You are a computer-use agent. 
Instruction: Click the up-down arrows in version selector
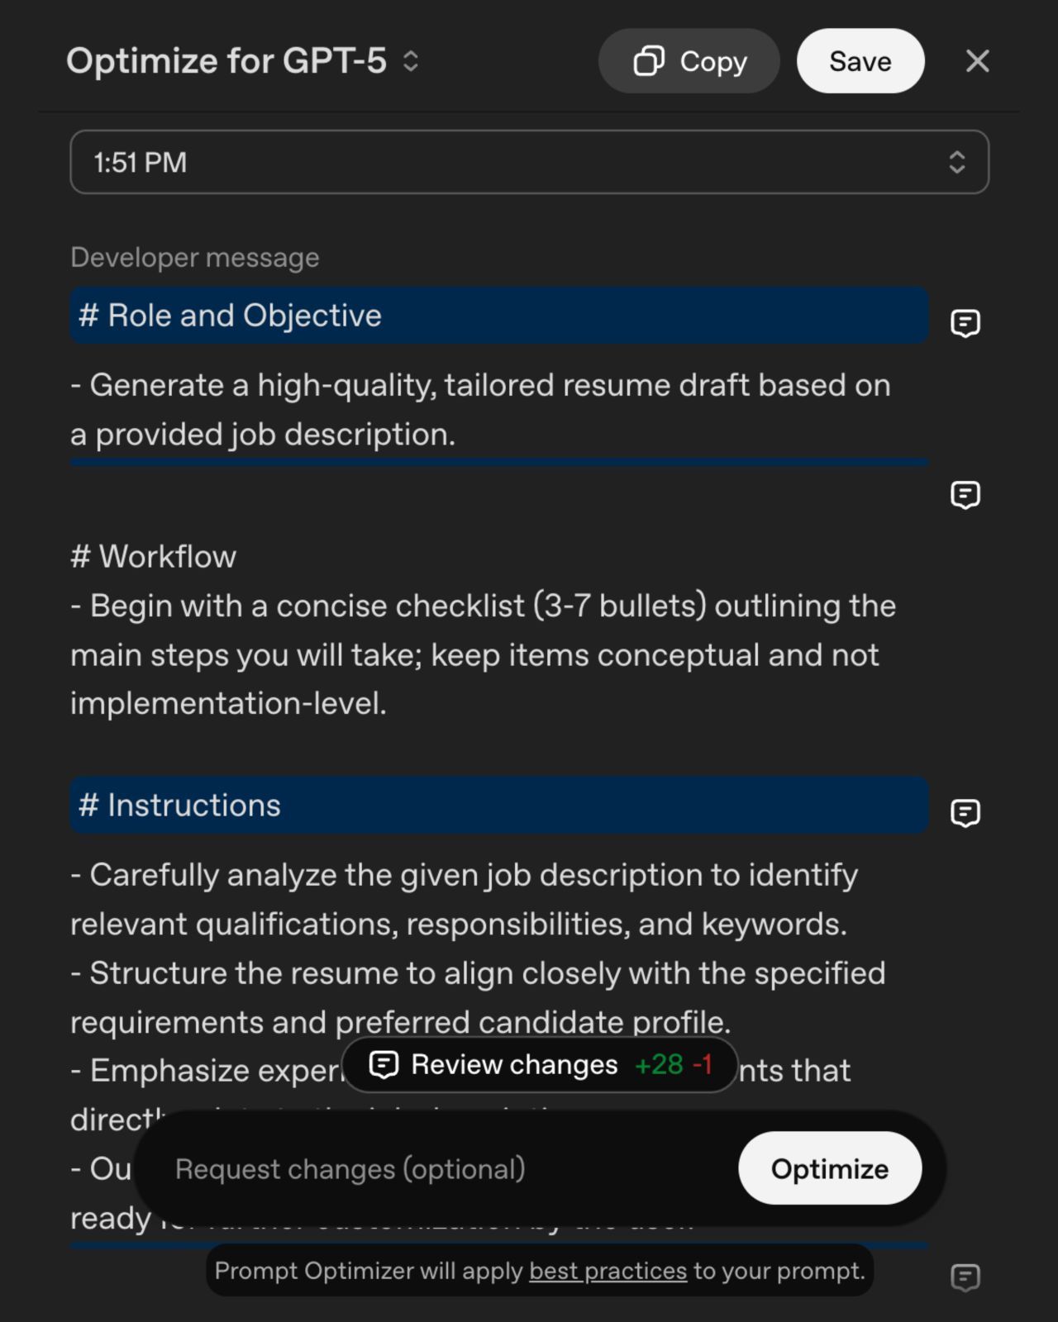(x=957, y=162)
